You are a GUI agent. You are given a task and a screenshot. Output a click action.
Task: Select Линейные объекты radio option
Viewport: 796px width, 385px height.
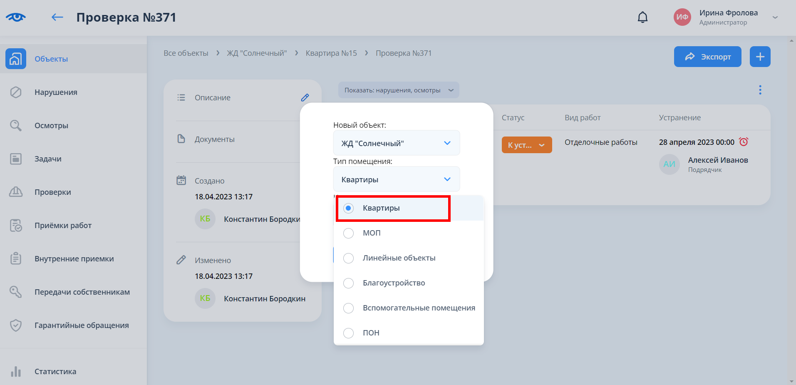[349, 258]
